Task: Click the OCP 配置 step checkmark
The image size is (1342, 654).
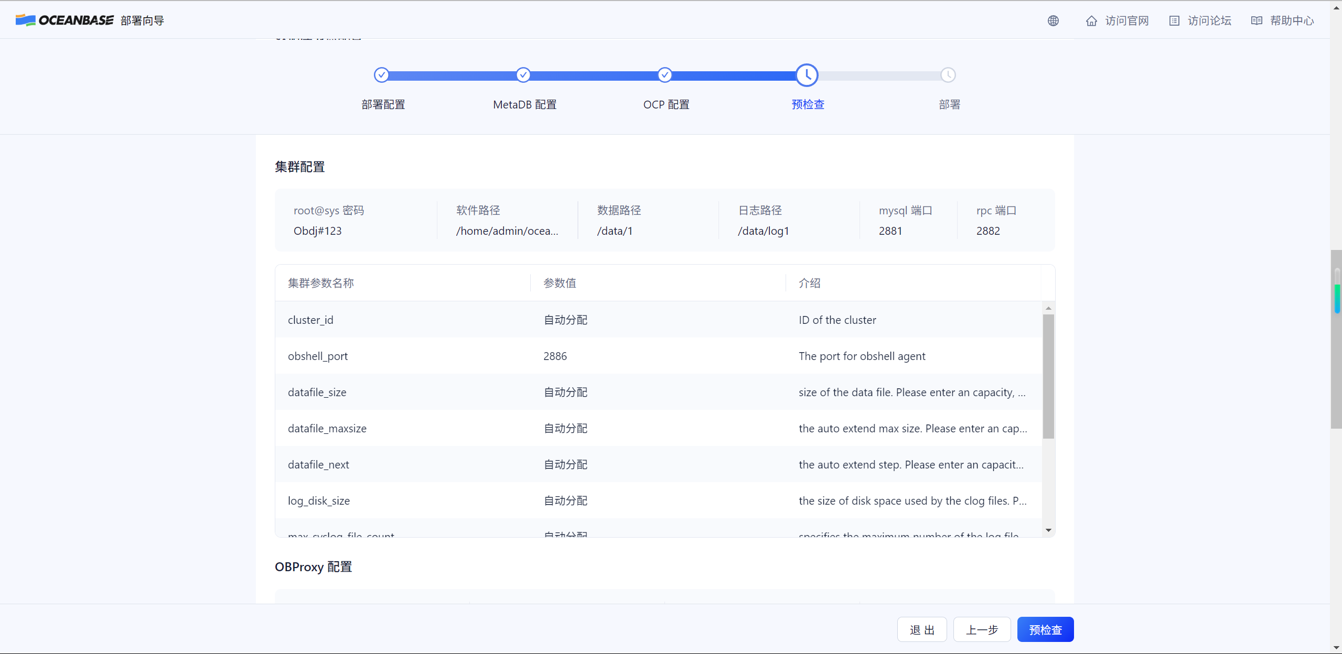Action: [665, 75]
